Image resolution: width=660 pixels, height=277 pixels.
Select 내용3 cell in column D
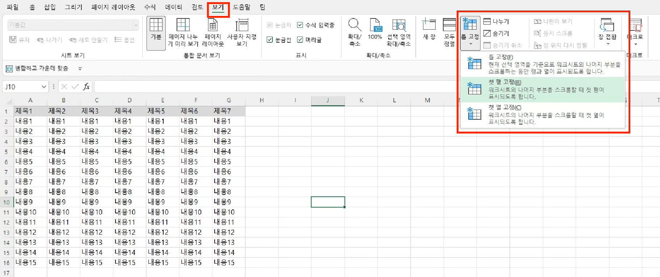(130, 141)
